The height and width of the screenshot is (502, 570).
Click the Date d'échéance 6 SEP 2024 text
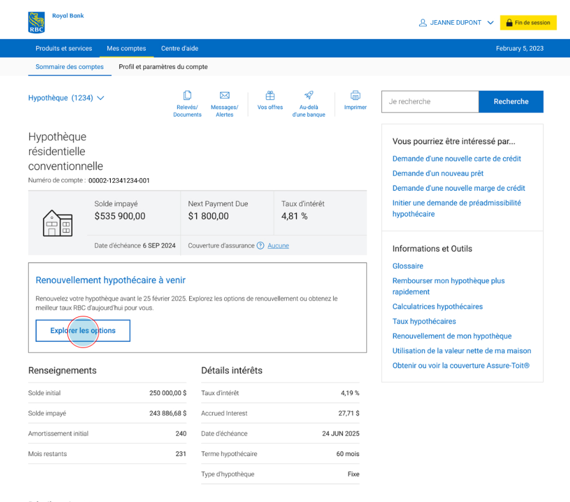tap(135, 246)
